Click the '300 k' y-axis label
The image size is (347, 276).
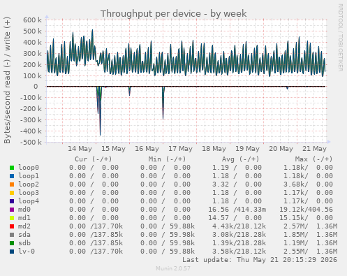32,54
